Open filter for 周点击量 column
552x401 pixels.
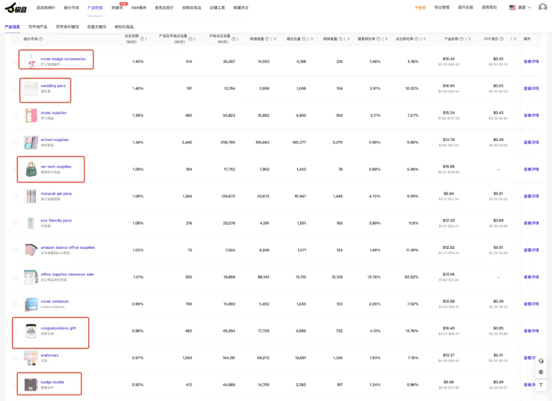tap(312, 39)
